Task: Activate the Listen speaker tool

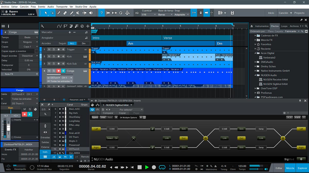Action: coord(91,13)
